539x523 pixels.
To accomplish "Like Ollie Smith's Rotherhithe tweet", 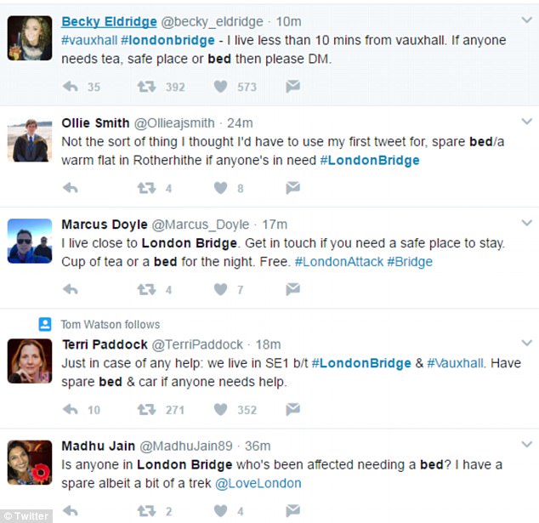I will point(221,188).
